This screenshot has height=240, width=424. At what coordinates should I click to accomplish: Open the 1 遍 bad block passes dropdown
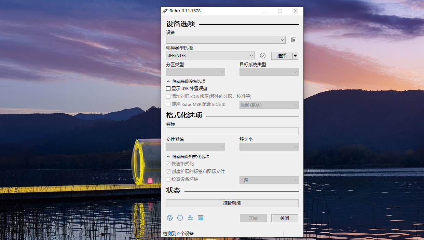pos(269,180)
